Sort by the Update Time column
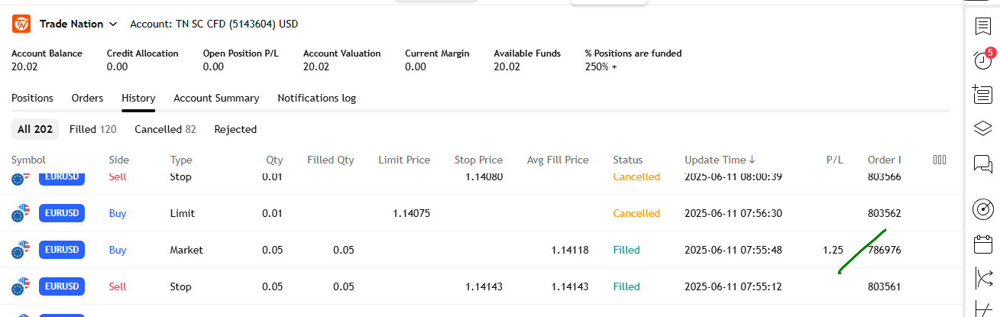1000x317 pixels. [720, 160]
